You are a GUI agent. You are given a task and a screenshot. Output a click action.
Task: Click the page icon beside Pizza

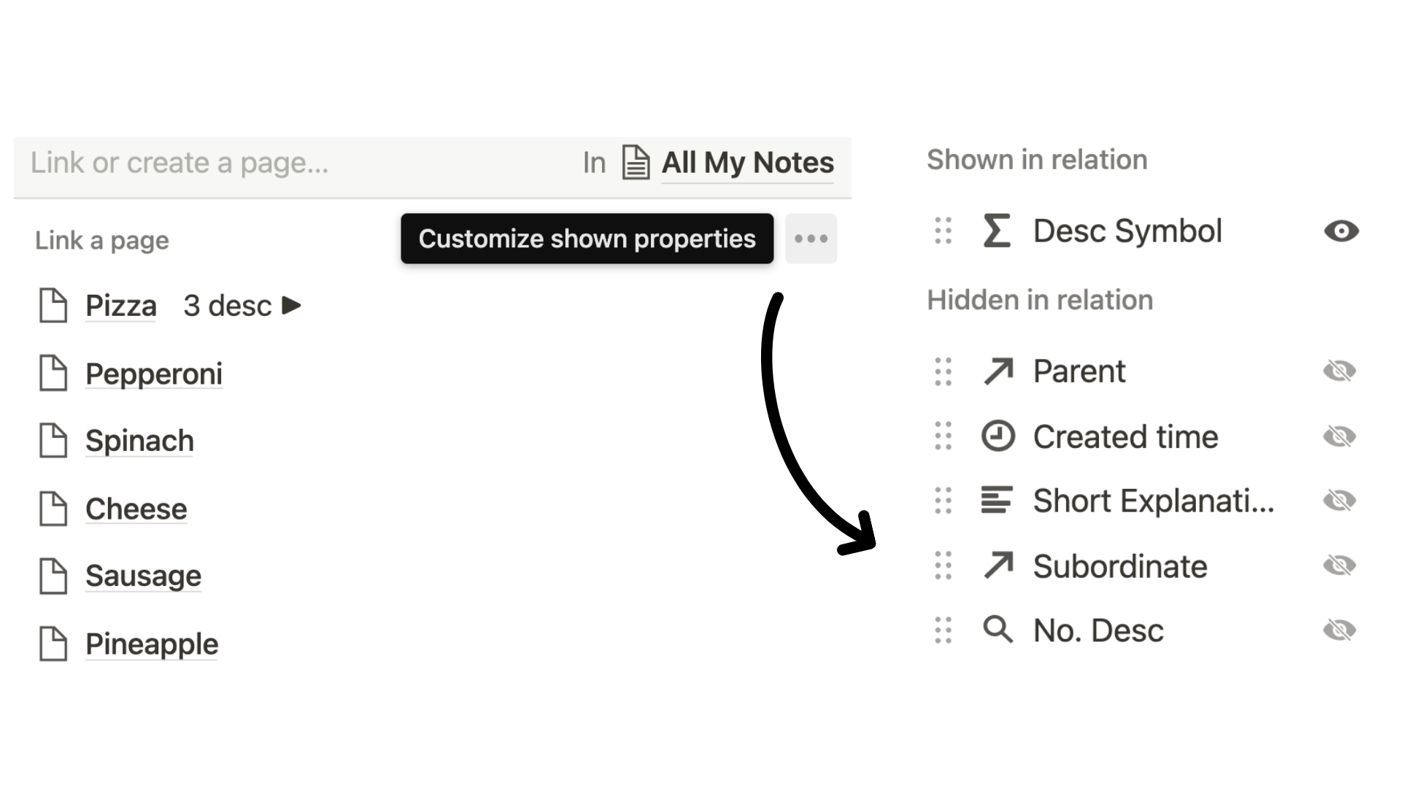(53, 305)
